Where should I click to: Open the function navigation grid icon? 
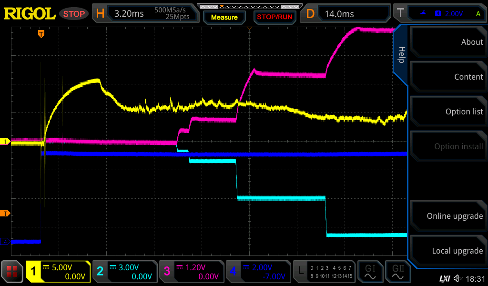tap(12, 272)
